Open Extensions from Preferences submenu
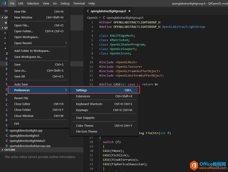The width and height of the screenshot is (228, 172). click(x=104, y=96)
